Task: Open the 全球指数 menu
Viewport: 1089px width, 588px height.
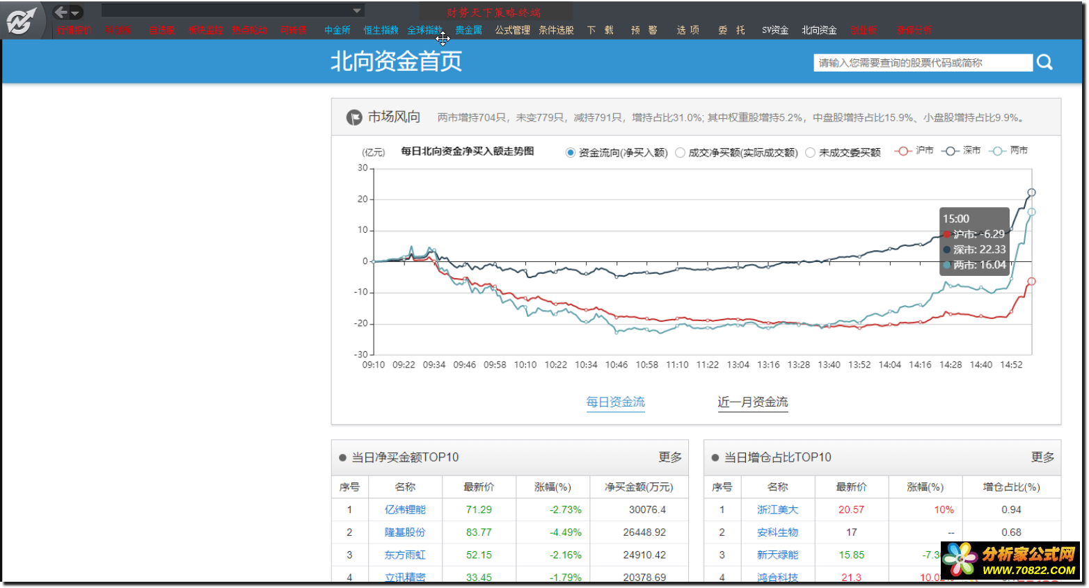Action: pyautogui.click(x=424, y=31)
